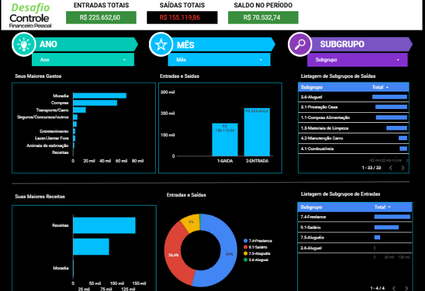Click the 2-ENTRADA bar in bar chart

pyautogui.click(x=257, y=132)
